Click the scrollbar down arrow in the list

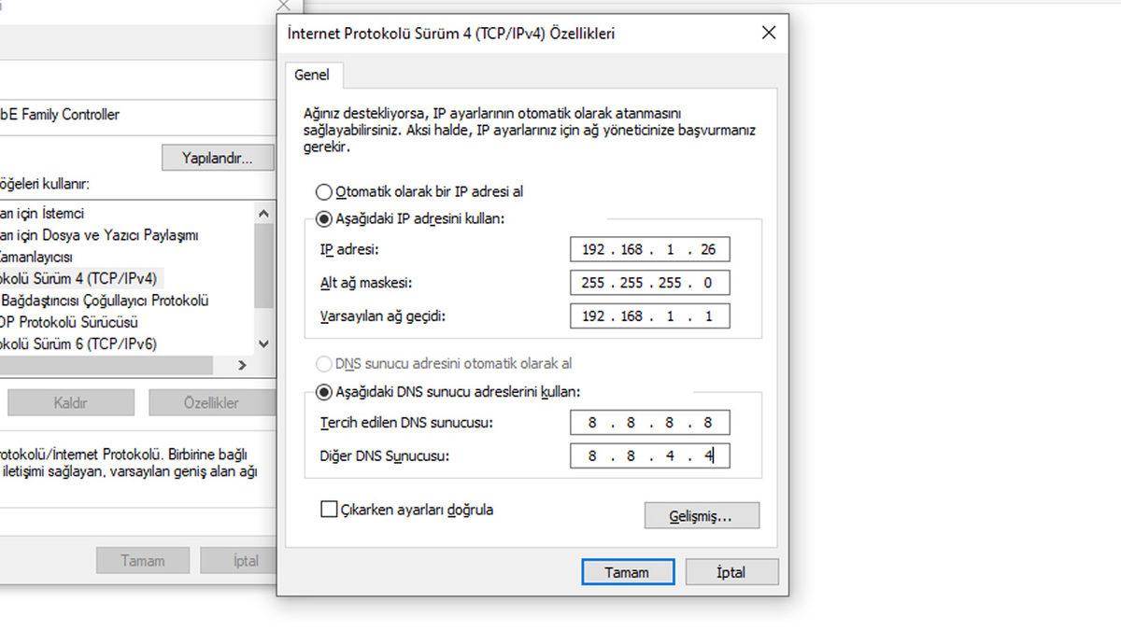[263, 343]
